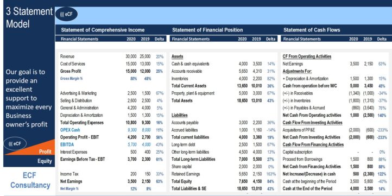Click the Revenue 2020 cell showing 30,000
Viewport: 392px width, 196px height.
click(x=131, y=56)
